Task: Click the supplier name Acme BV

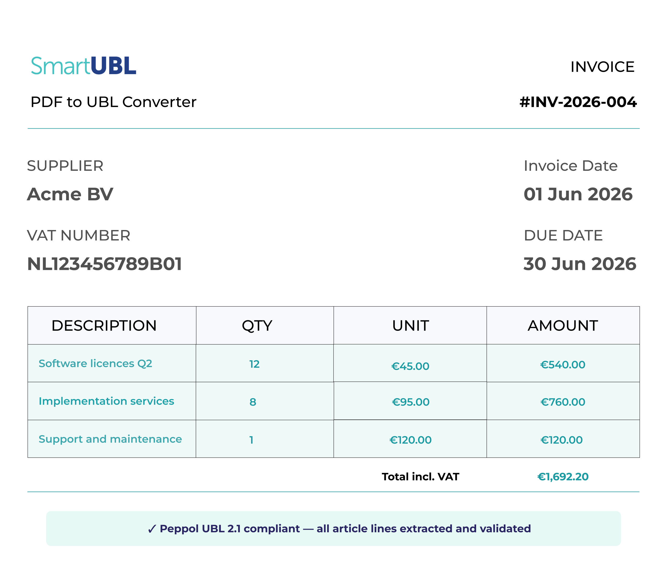Action: (x=70, y=194)
